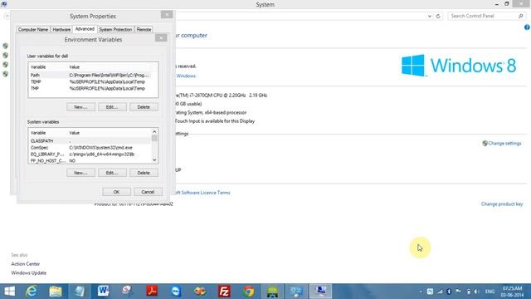531x299 pixels.
Task: Open Google Chrome from the taskbar
Action: pyautogui.click(x=248, y=292)
